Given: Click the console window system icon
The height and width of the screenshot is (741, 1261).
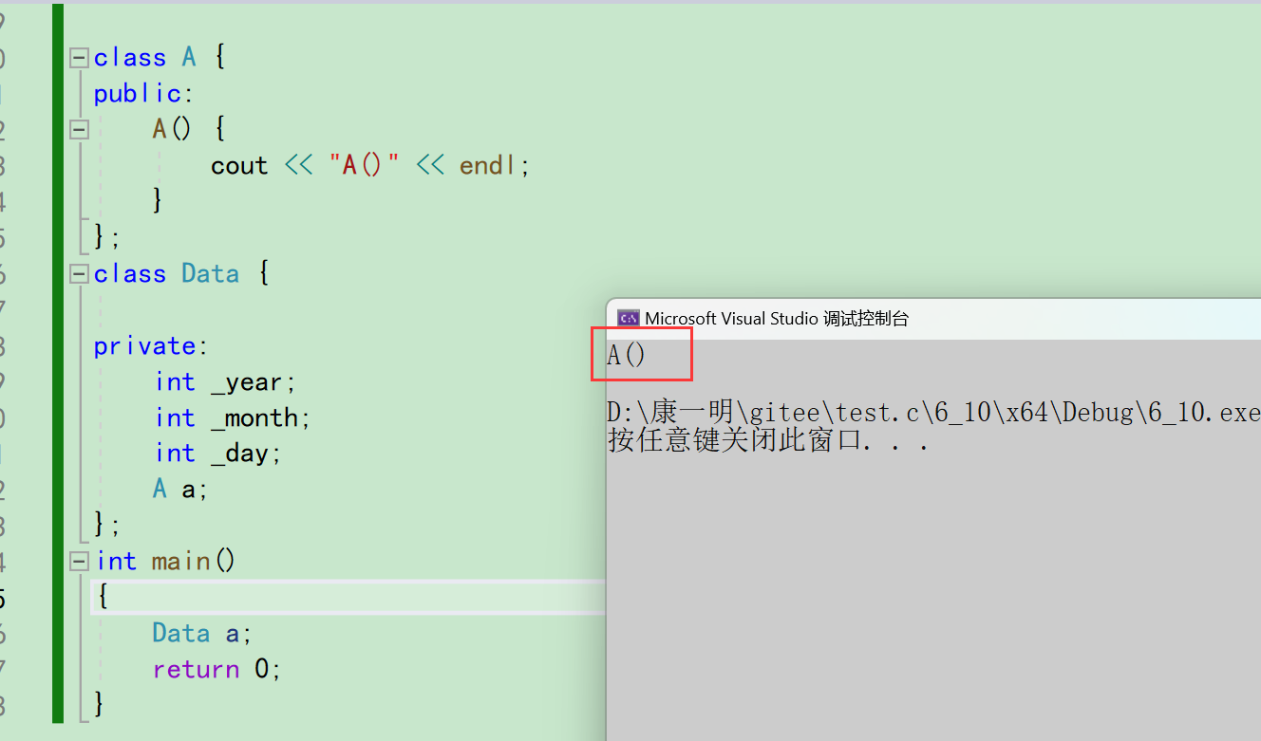Looking at the screenshot, I should pyautogui.click(x=628, y=318).
